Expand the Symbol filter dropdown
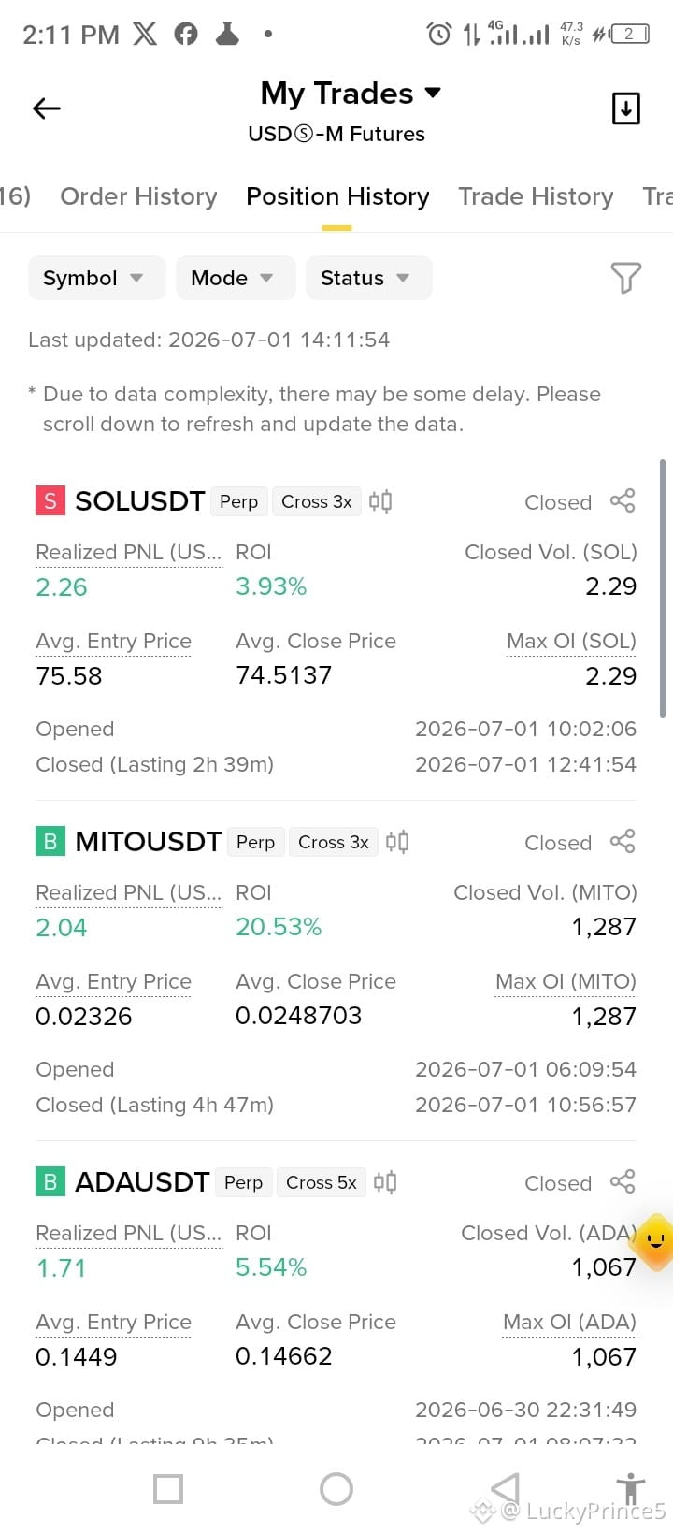673x1534 pixels. (x=96, y=278)
